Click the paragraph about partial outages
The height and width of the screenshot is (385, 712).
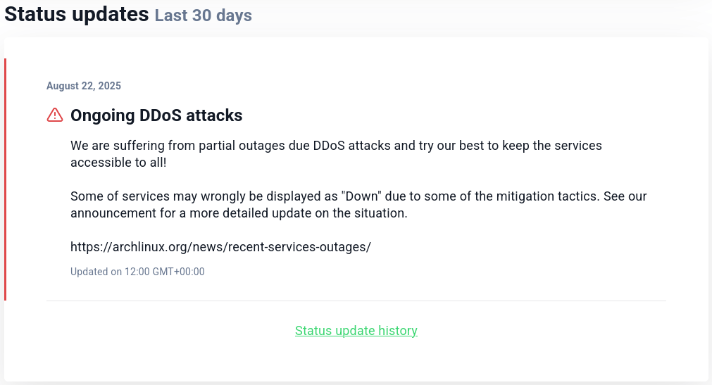point(336,154)
